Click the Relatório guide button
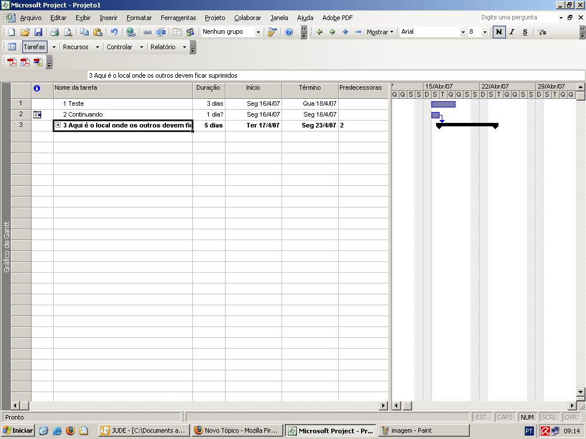 click(x=163, y=47)
